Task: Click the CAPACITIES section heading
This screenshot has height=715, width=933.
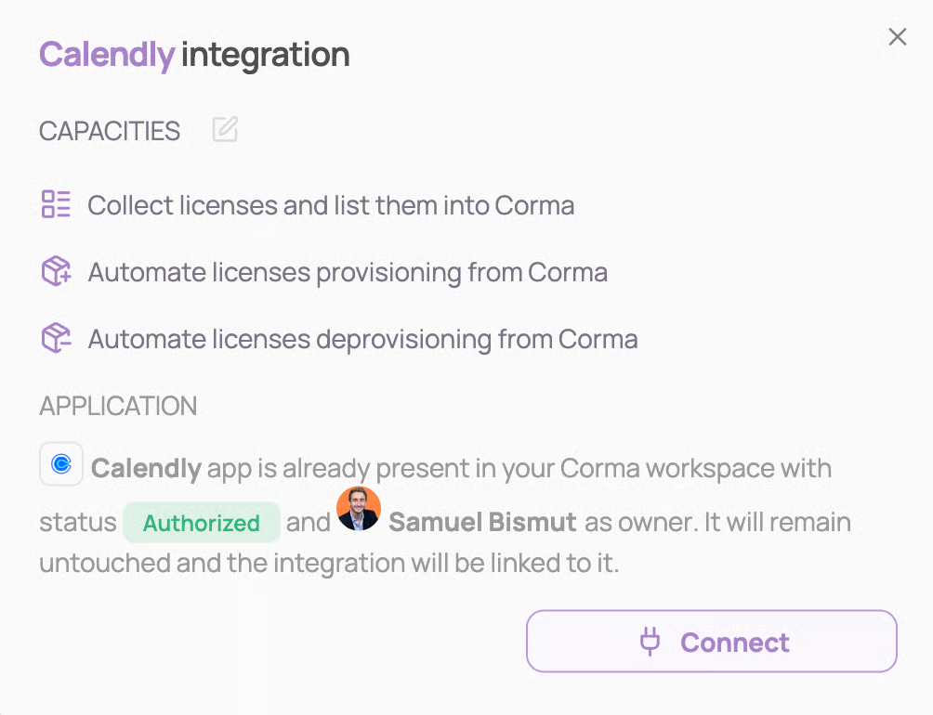Action: (x=110, y=131)
